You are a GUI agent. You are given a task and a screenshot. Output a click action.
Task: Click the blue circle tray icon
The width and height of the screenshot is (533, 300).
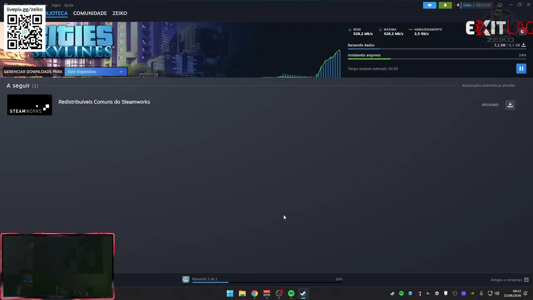pyautogui.click(x=410, y=293)
